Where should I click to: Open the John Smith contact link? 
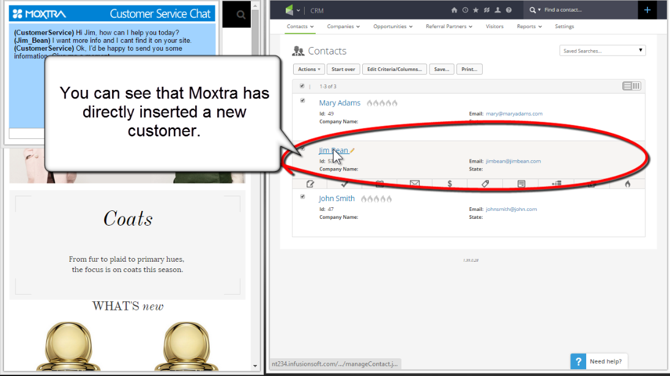[337, 199]
